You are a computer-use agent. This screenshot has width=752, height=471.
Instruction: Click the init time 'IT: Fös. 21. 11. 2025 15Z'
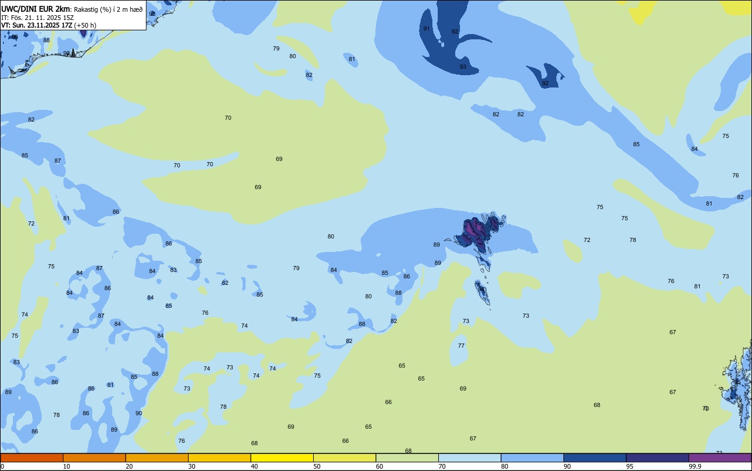click(x=37, y=18)
